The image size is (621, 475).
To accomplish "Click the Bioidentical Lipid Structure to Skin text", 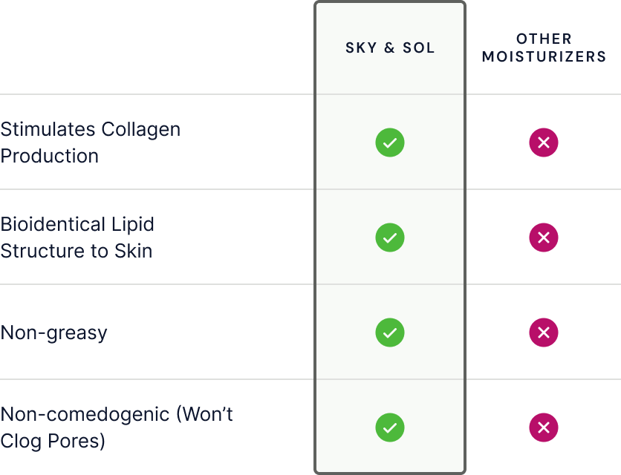I will 77,237.
